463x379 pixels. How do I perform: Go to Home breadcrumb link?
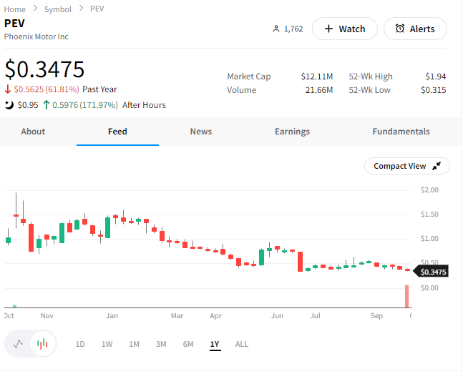[15, 9]
